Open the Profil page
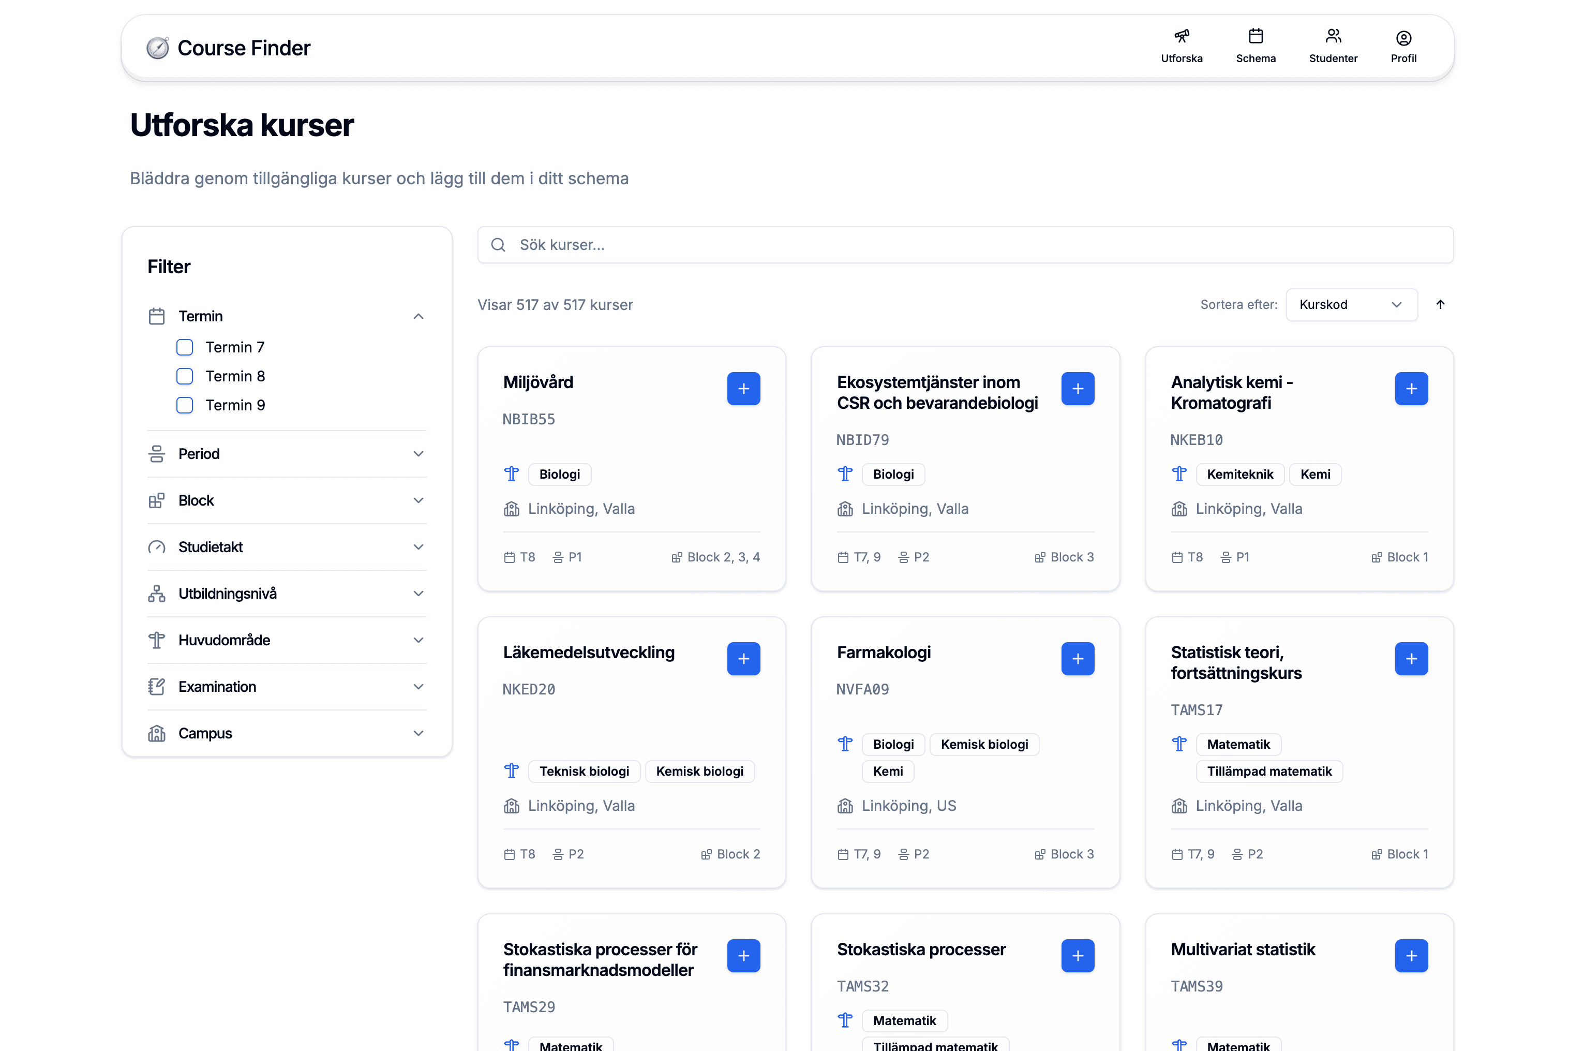This screenshot has width=1569, height=1051. pyautogui.click(x=1403, y=46)
